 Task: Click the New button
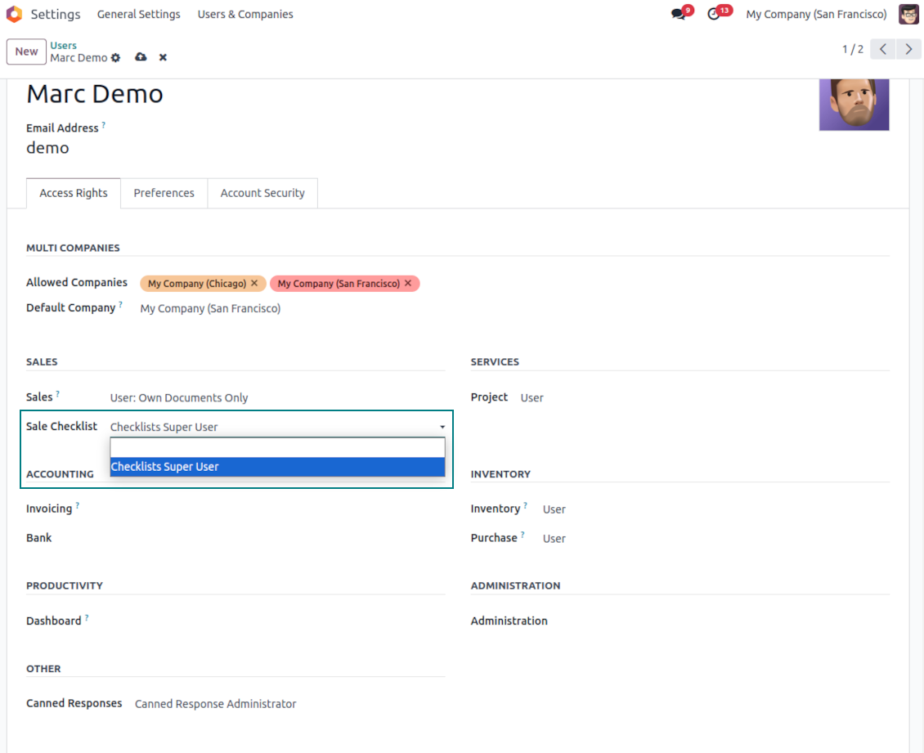[x=26, y=52]
